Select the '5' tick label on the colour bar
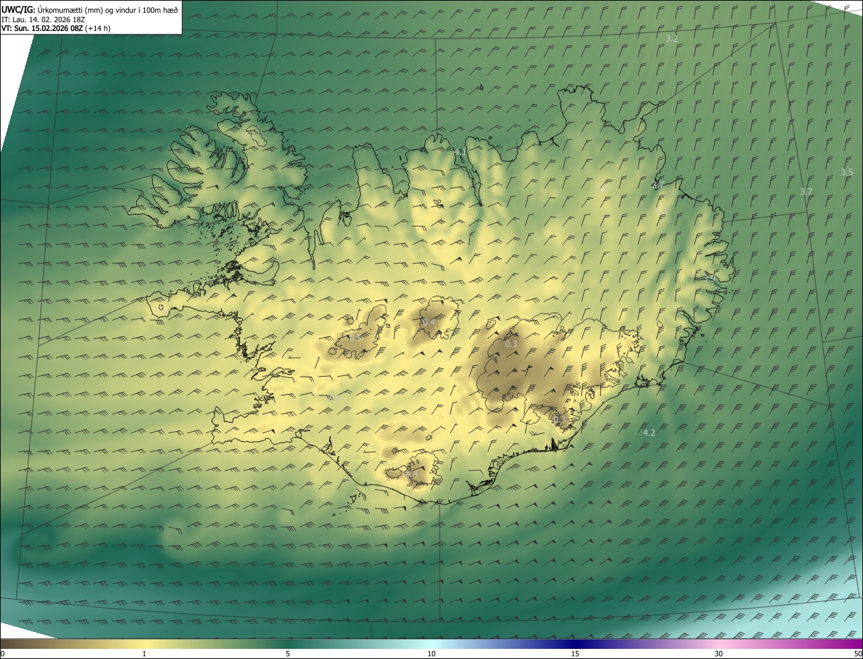The height and width of the screenshot is (659, 863). 288,654
